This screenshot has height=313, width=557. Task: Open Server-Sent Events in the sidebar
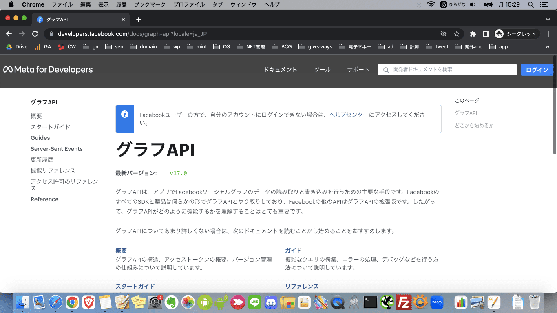(57, 149)
